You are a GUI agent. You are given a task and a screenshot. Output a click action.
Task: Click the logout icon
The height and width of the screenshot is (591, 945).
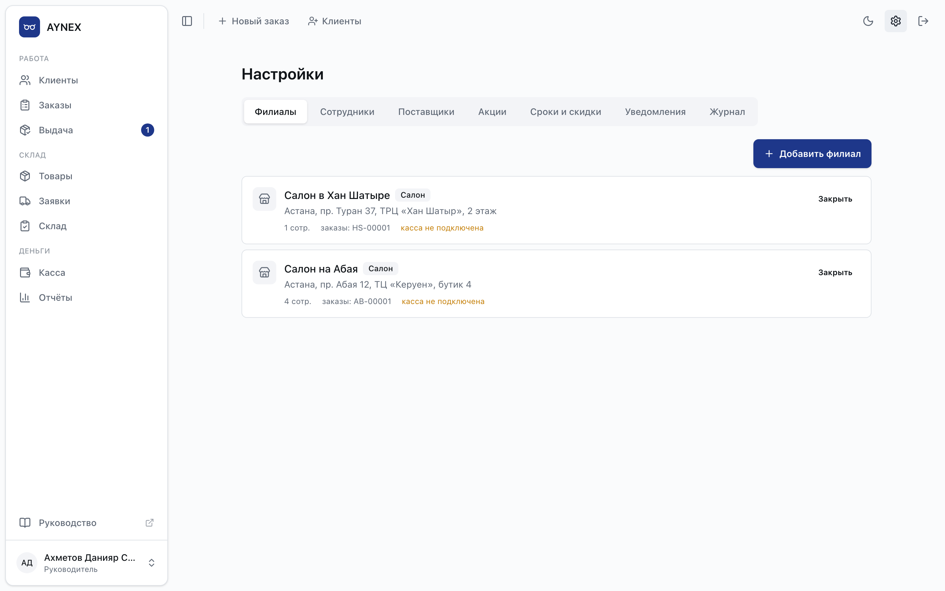[x=923, y=21]
